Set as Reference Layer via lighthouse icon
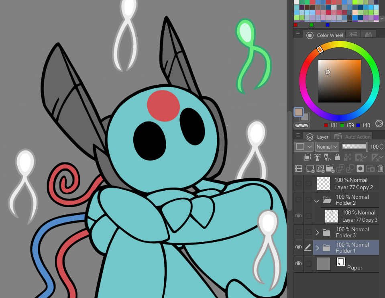The image size is (385, 298). (x=318, y=157)
